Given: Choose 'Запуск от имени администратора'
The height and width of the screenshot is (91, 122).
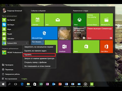Looking at the screenshot, I should [x=39, y=58].
